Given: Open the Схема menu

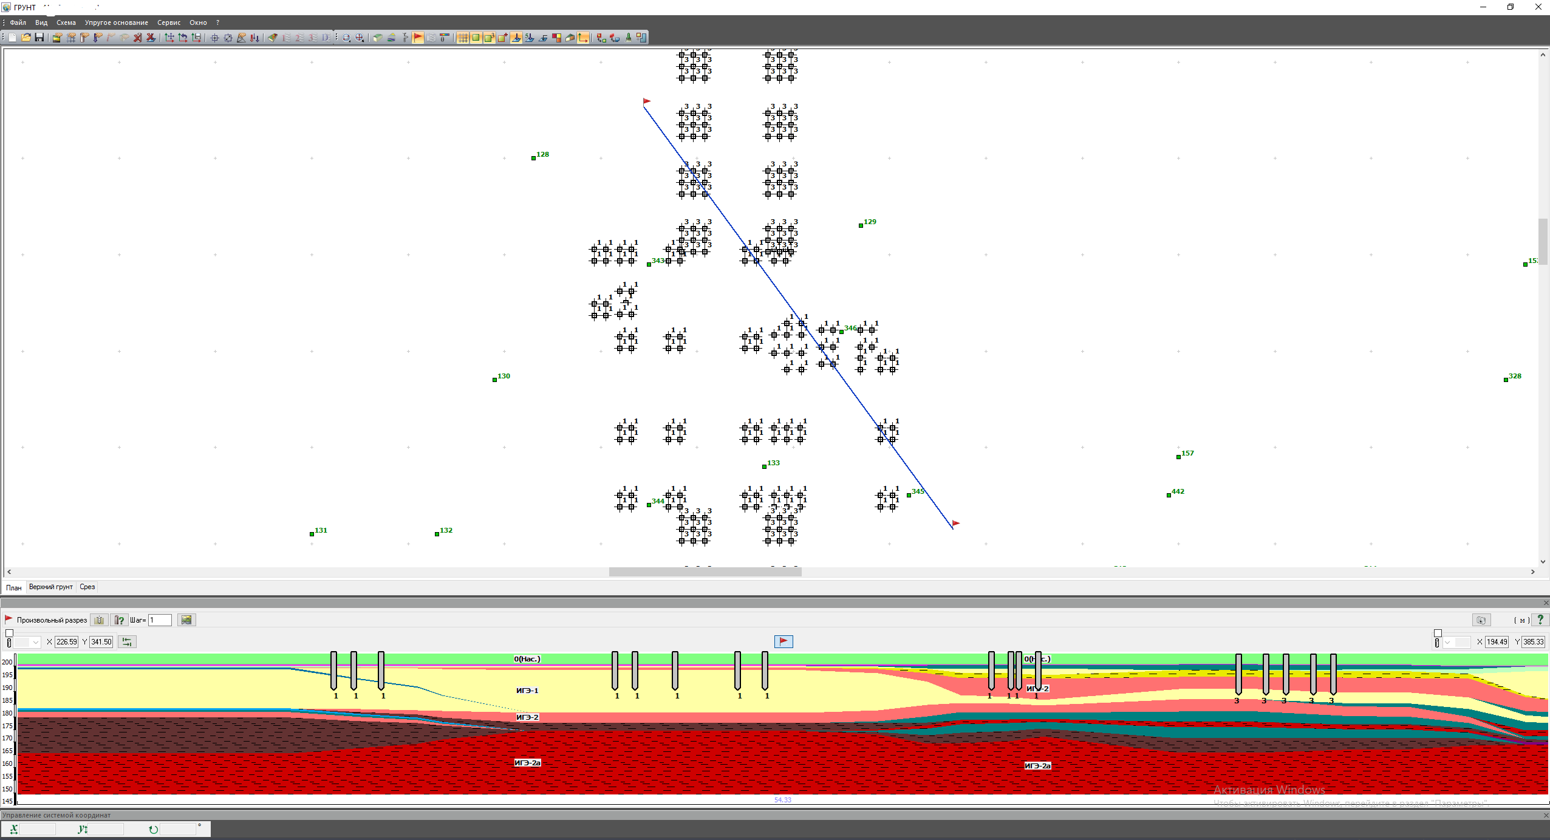Looking at the screenshot, I should click(x=66, y=22).
